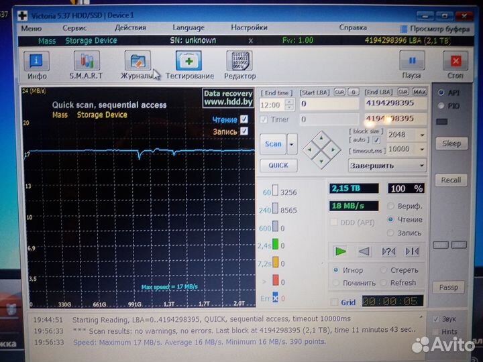
Task: Click the Start LBA input field
Action: (x=329, y=104)
